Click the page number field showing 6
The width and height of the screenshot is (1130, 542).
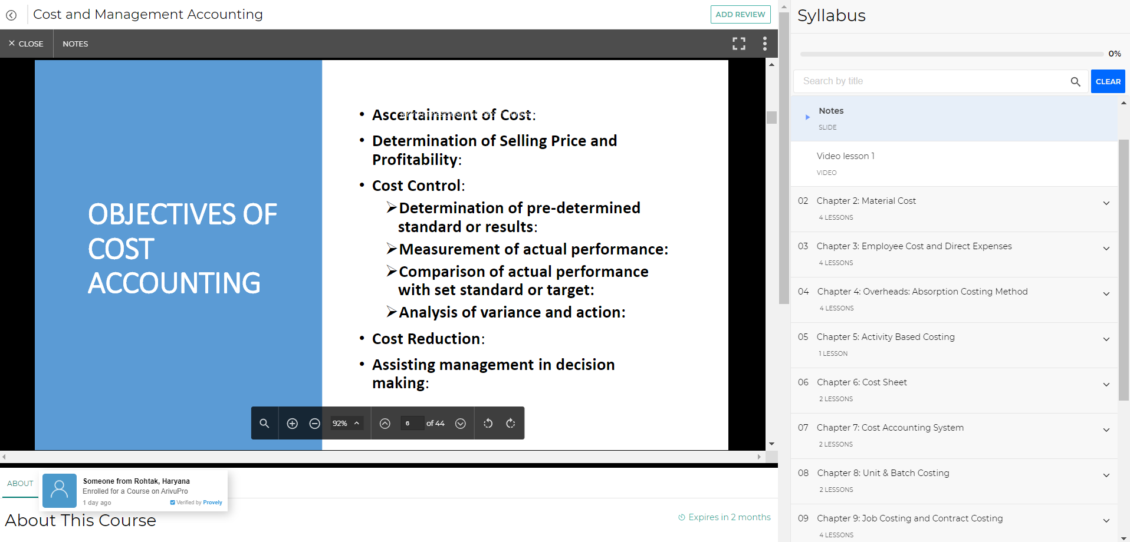[x=412, y=424]
